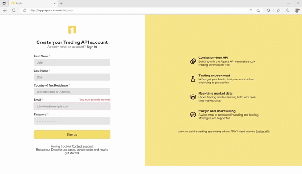Focus the Last Name input field
Image resolution: width=302 pixels, height=174 pixels.
click(72, 77)
